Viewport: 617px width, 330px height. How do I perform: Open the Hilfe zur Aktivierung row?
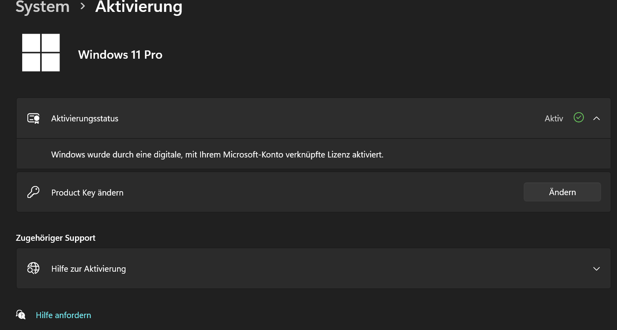[x=313, y=269]
